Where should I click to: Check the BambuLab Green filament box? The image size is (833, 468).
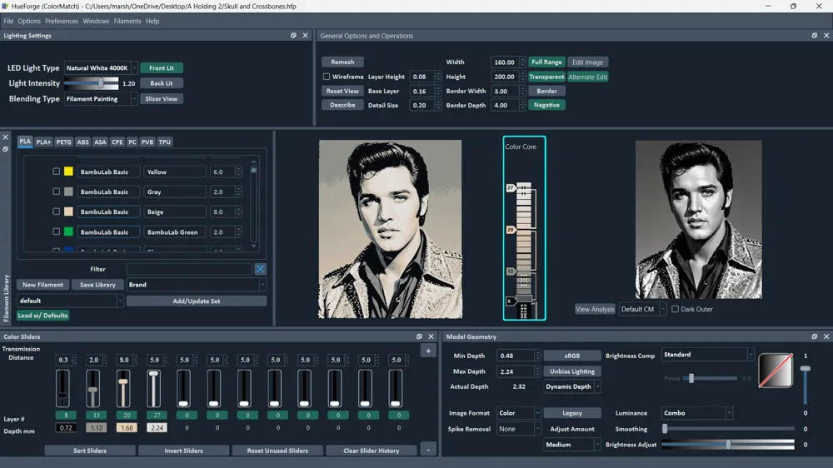[57, 232]
